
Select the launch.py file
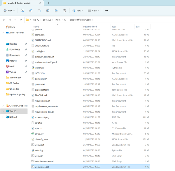(39, 68)
